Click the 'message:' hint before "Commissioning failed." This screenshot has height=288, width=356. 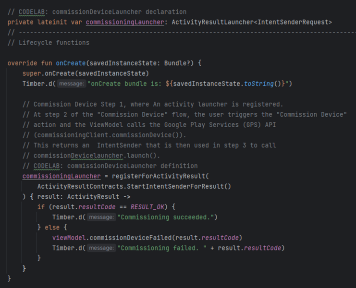pyautogui.click(x=101, y=248)
